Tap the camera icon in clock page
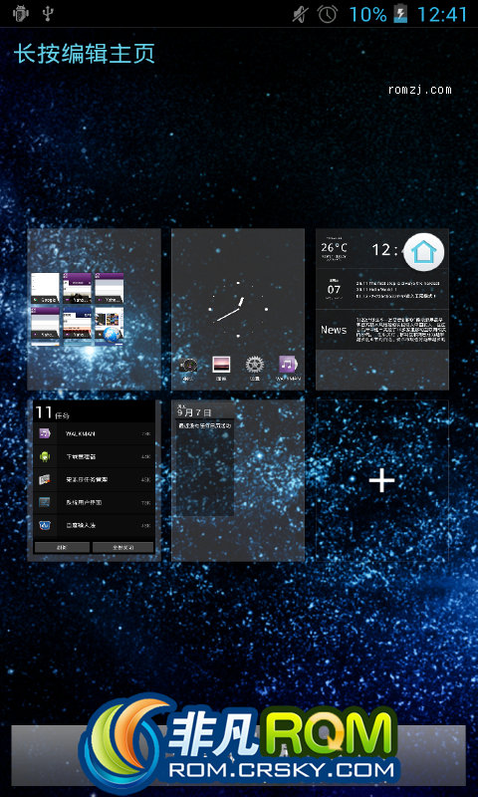Image resolution: width=478 pixels, height=797 pixels. tap(187, 365)
